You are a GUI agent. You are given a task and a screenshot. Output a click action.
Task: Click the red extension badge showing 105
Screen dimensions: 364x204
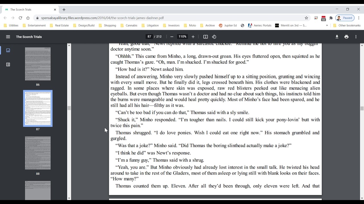(x=323, y=18)
